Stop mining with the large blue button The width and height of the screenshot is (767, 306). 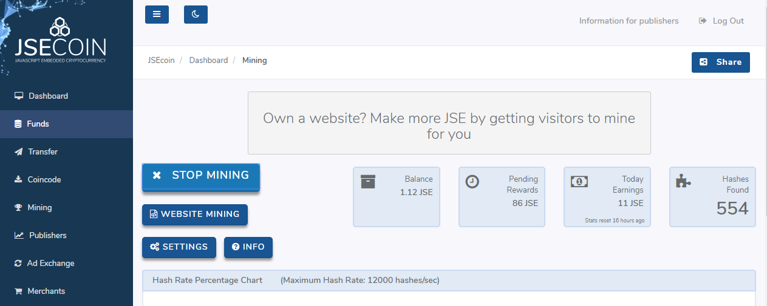tap(201, 176)
